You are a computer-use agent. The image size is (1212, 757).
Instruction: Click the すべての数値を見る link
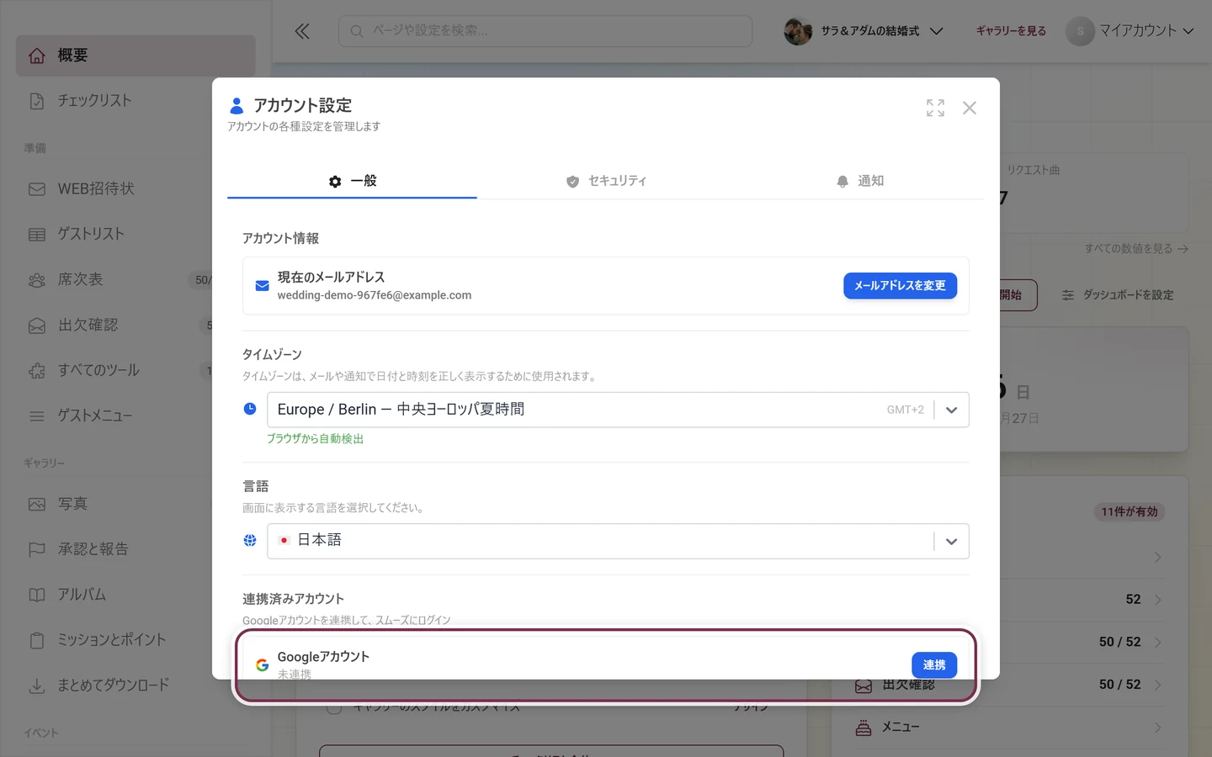(x=1136, y=249)
